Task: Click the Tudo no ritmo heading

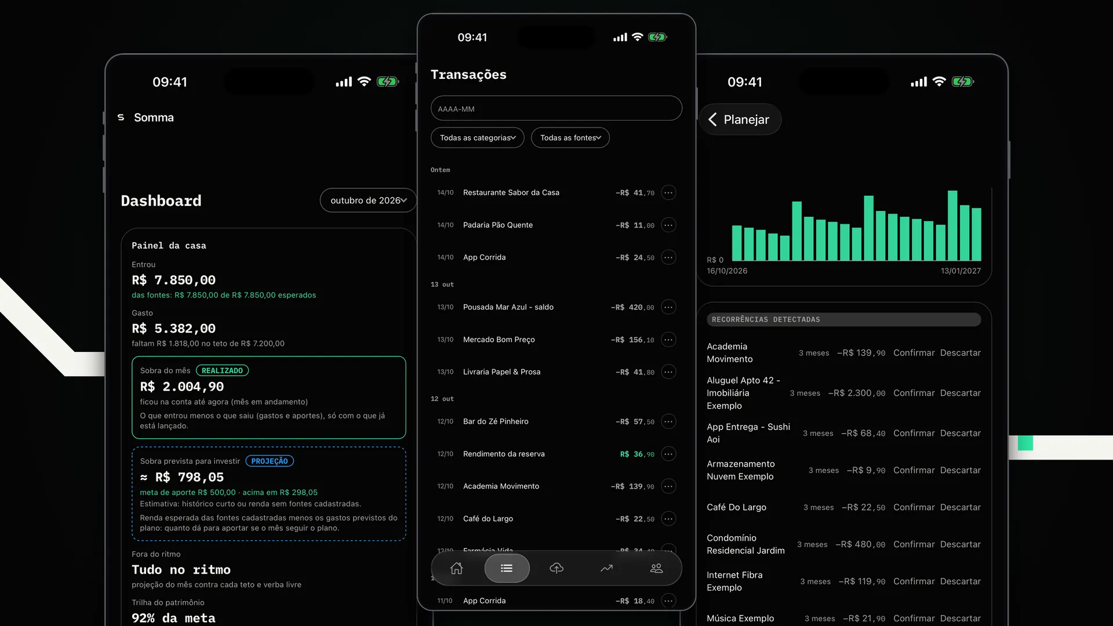Action: (x=181, y=570)
